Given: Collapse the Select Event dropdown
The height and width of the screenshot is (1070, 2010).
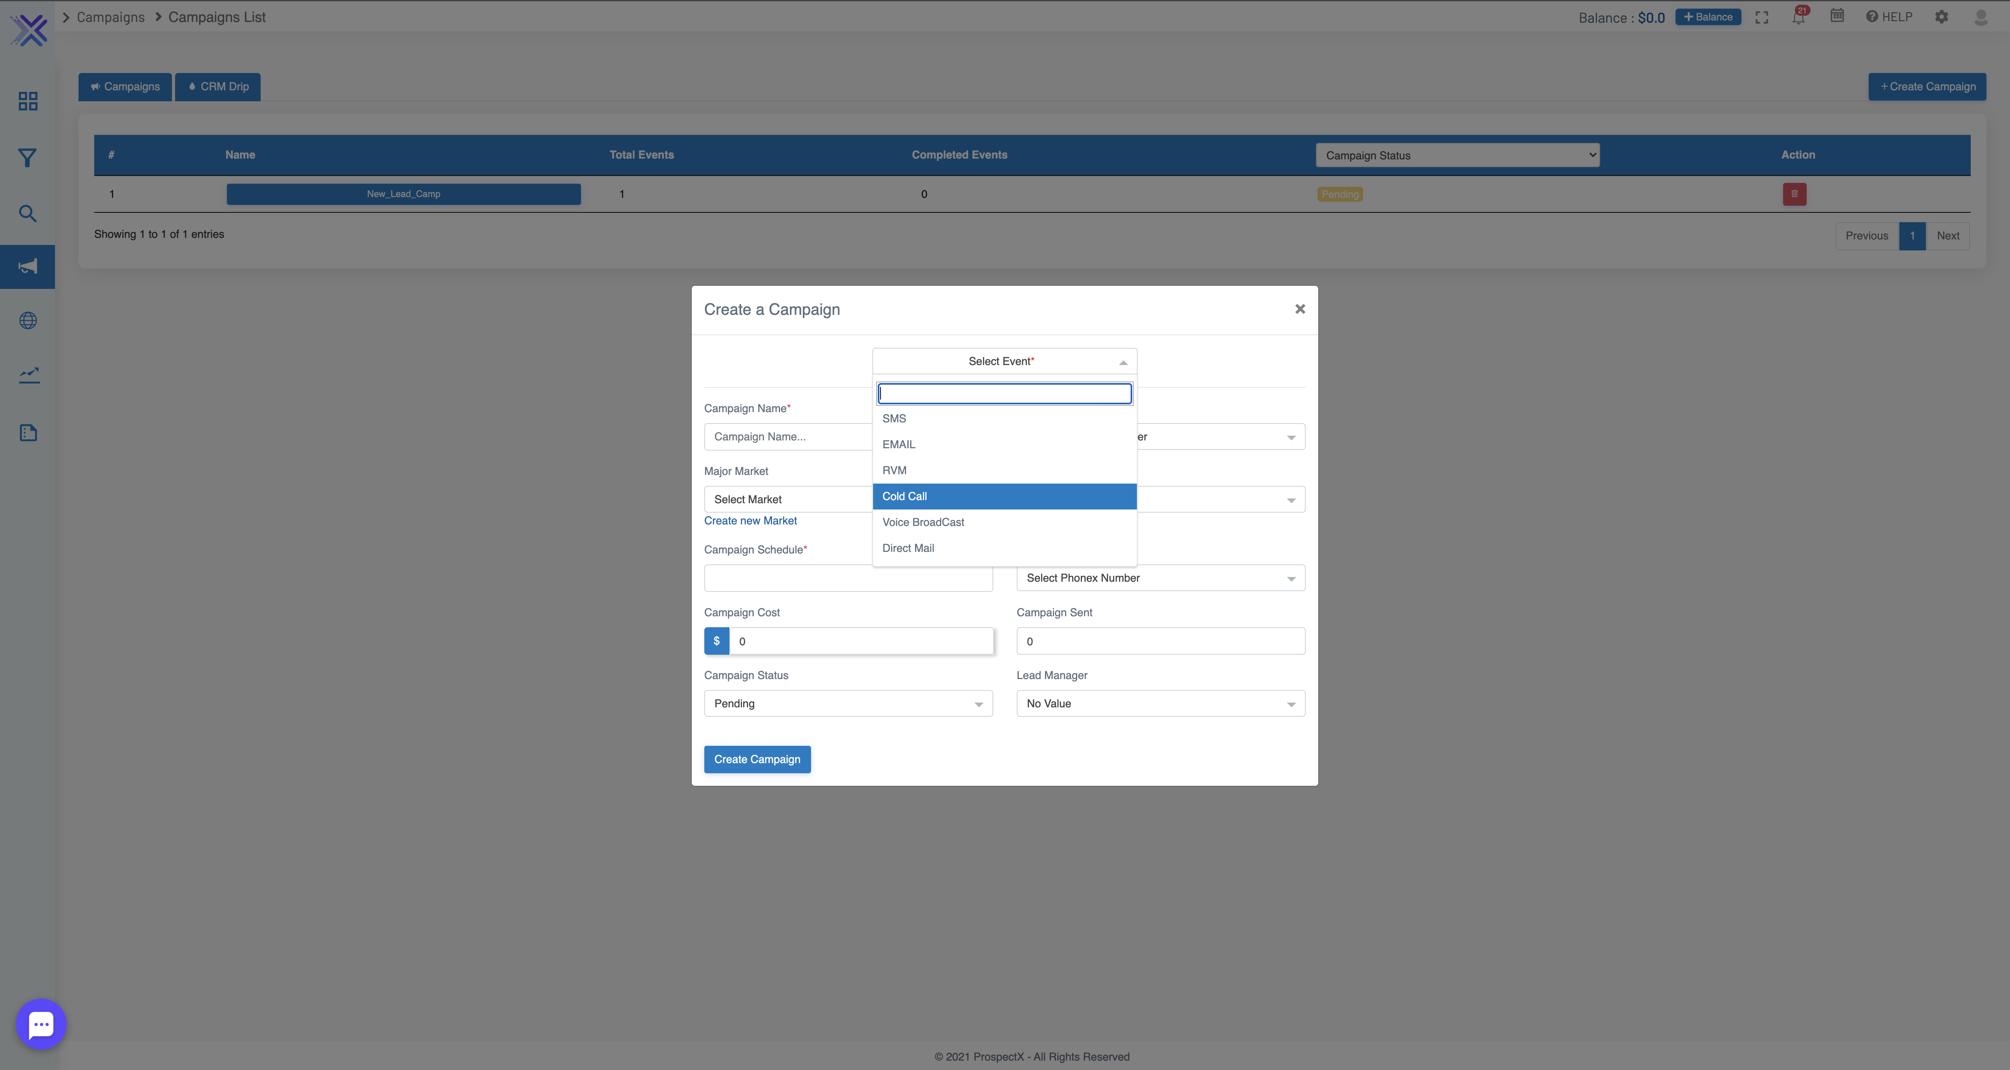Looking at the screenshot, I should tap(1004, 361).
